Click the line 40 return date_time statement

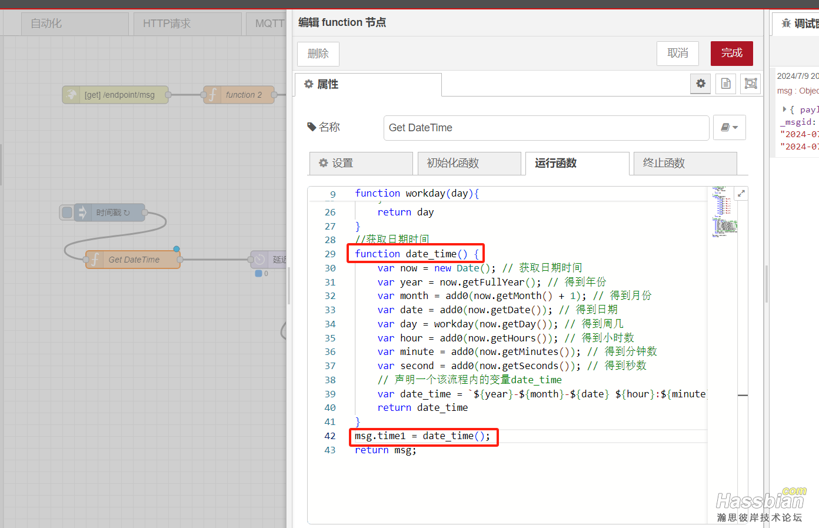[422, 408]
